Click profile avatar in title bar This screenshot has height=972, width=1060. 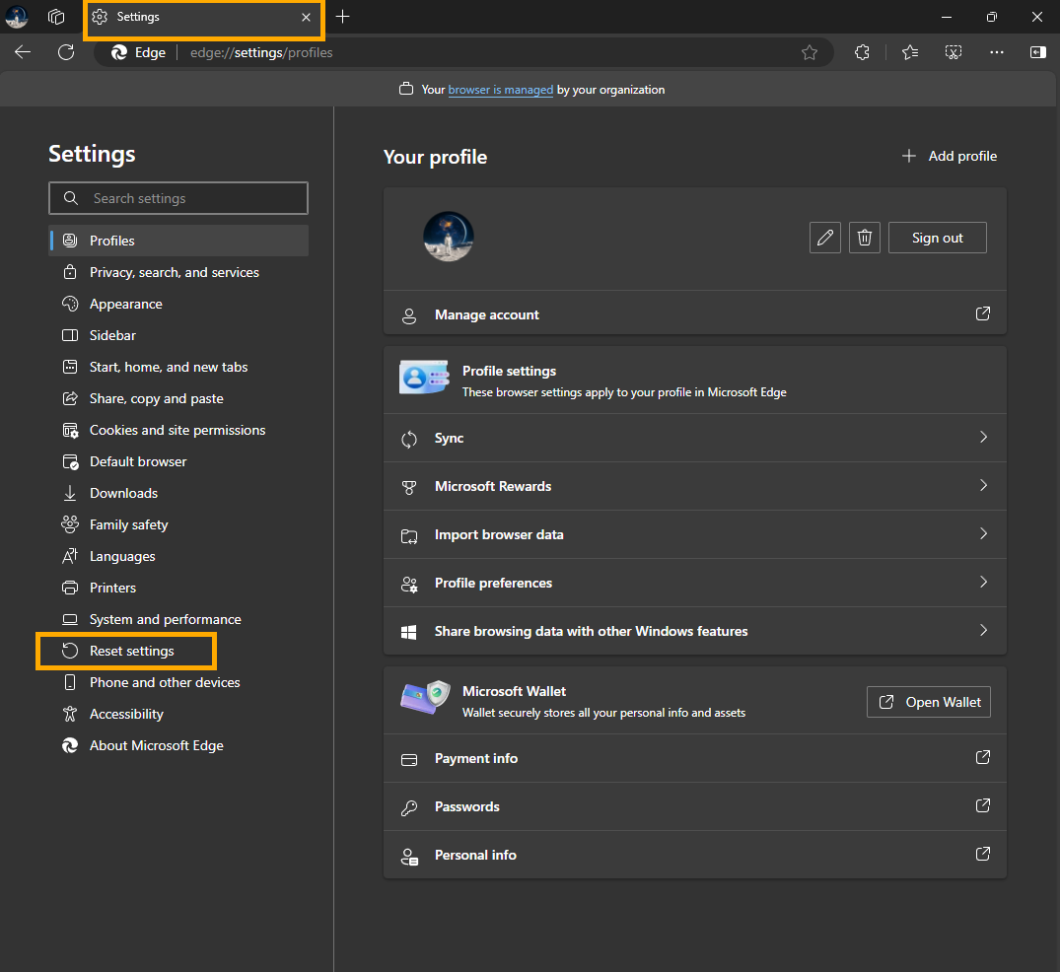(x=16, y=16)
